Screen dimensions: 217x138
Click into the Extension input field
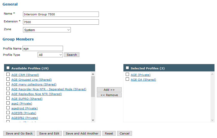tap(61, 22)
